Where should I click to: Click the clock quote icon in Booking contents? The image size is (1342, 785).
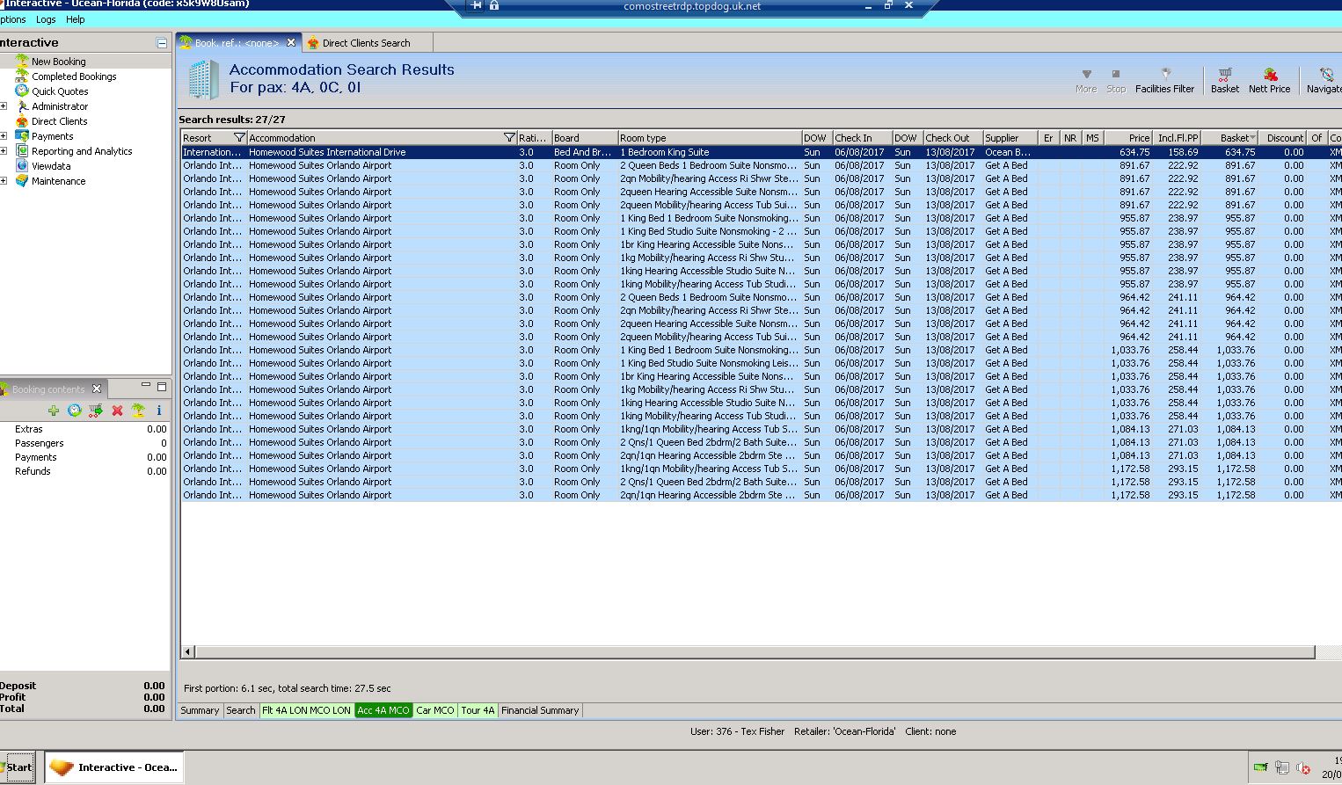click(x=75, y=411)
